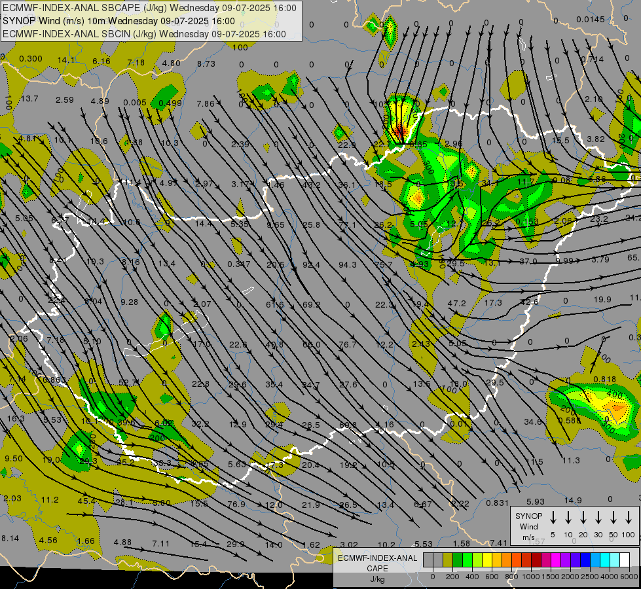The width and height of the screenshot is (641, 589).
Task: Click the SYNOP Wind 10m title line
Action: tap(119, 21)
